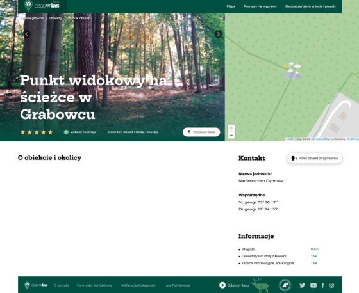Open the Twitter profile in the footer
Image resolution: width=359 pixels, height=293 pixels.
(302, 285)
